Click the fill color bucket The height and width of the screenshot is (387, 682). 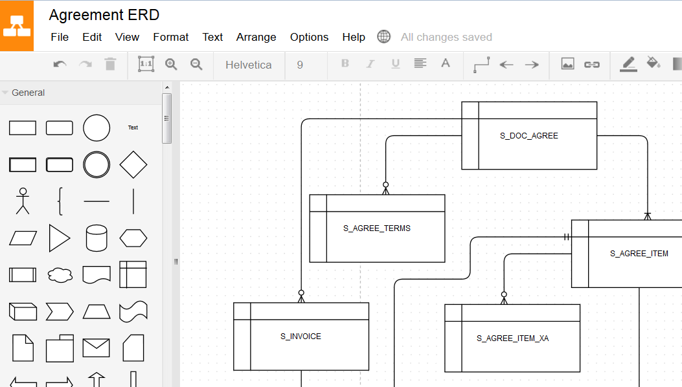tap(653, 63)
